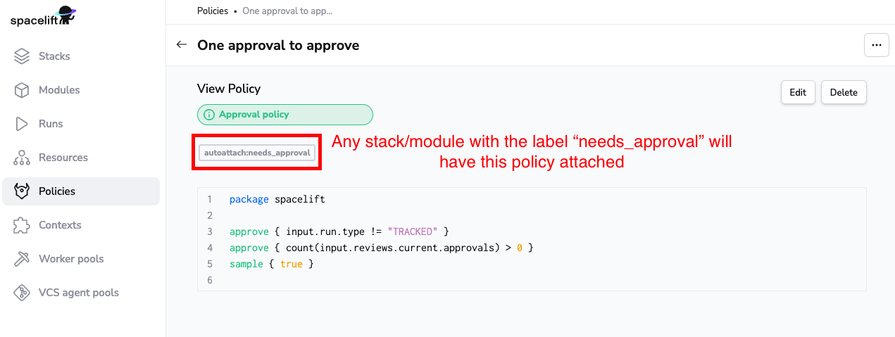This screenshot has width=895, height=337.
Task: Click the Policies shield icon
Action: (22, 191)
